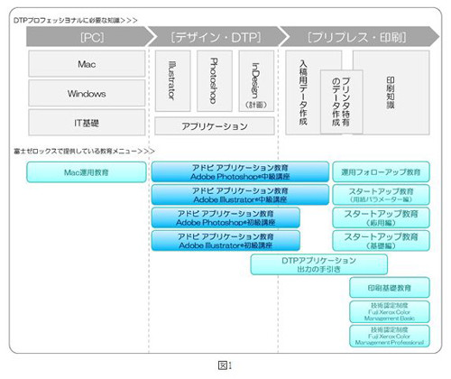The image size is (451, 379).
Task: Click the 富士ゼロックスで提供している教育メニュー heading
Action: [x=84, y=151]
